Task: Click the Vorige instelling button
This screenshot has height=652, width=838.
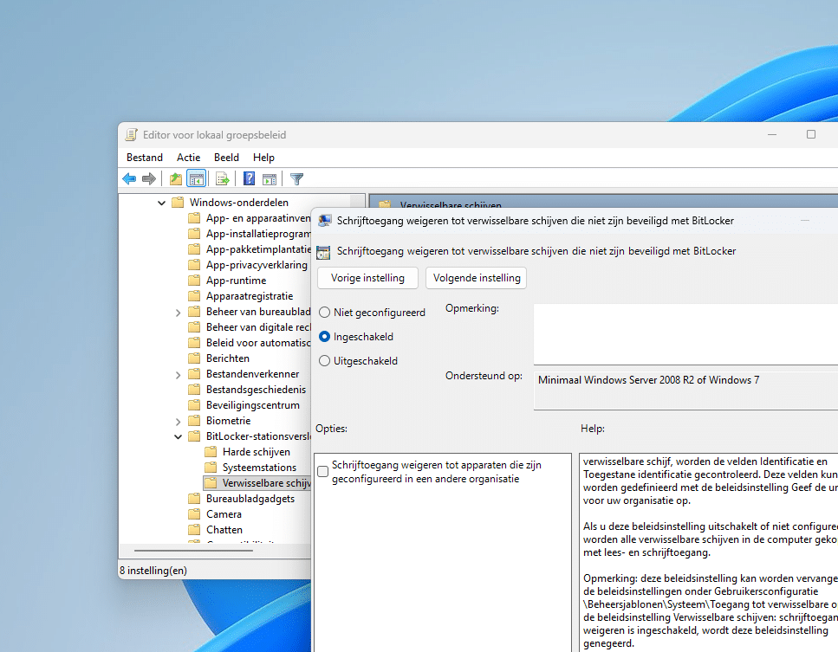Action: [367, 278]
